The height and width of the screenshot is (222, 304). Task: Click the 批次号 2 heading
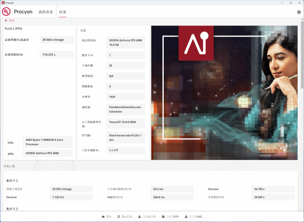coord(12,209)
